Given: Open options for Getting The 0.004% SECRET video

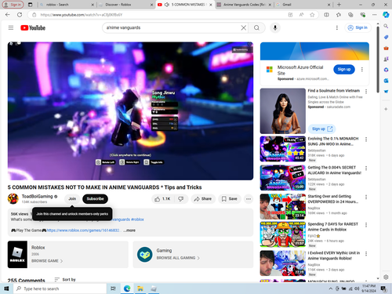Looking at the screenshot, I should click(366, 168).
